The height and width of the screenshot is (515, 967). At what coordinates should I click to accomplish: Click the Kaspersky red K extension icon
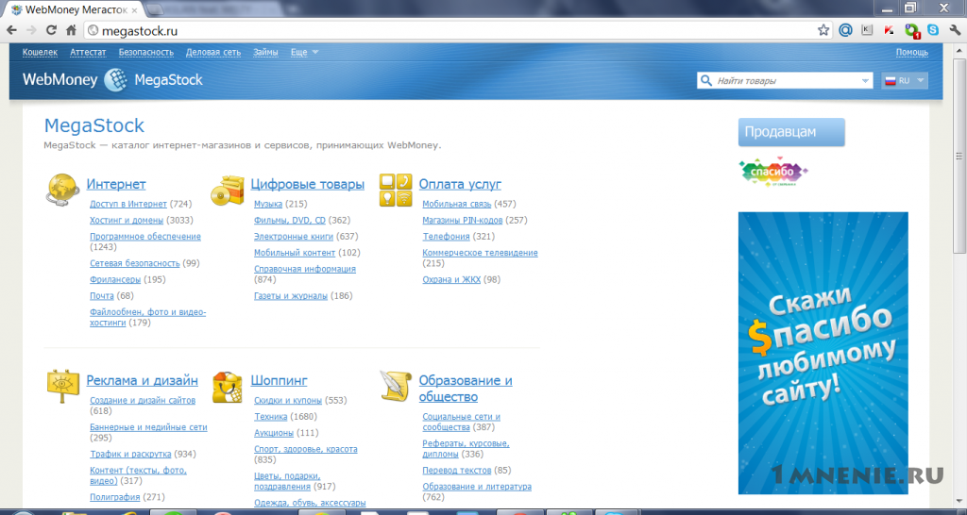[890, 29]
